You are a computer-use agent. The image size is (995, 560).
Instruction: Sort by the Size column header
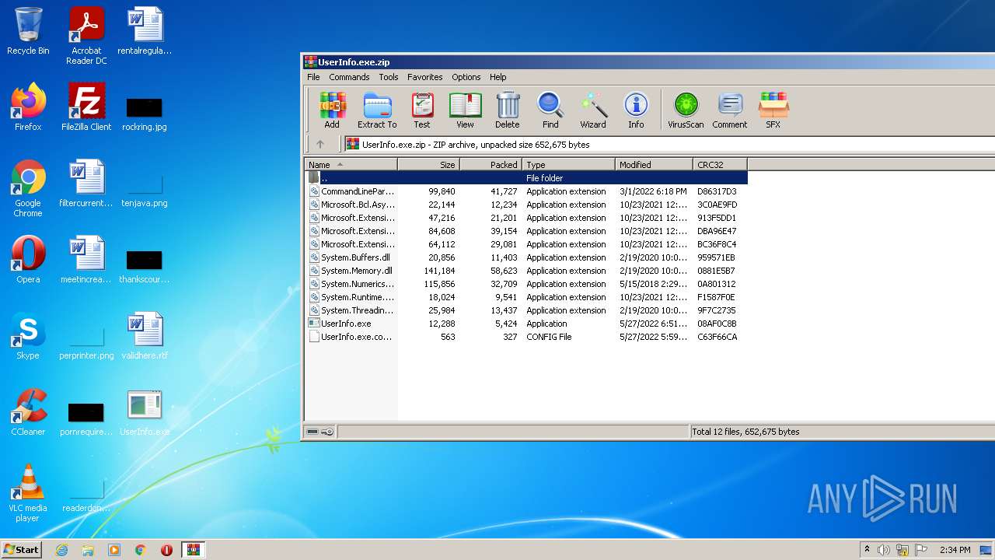tap(429, 164)
